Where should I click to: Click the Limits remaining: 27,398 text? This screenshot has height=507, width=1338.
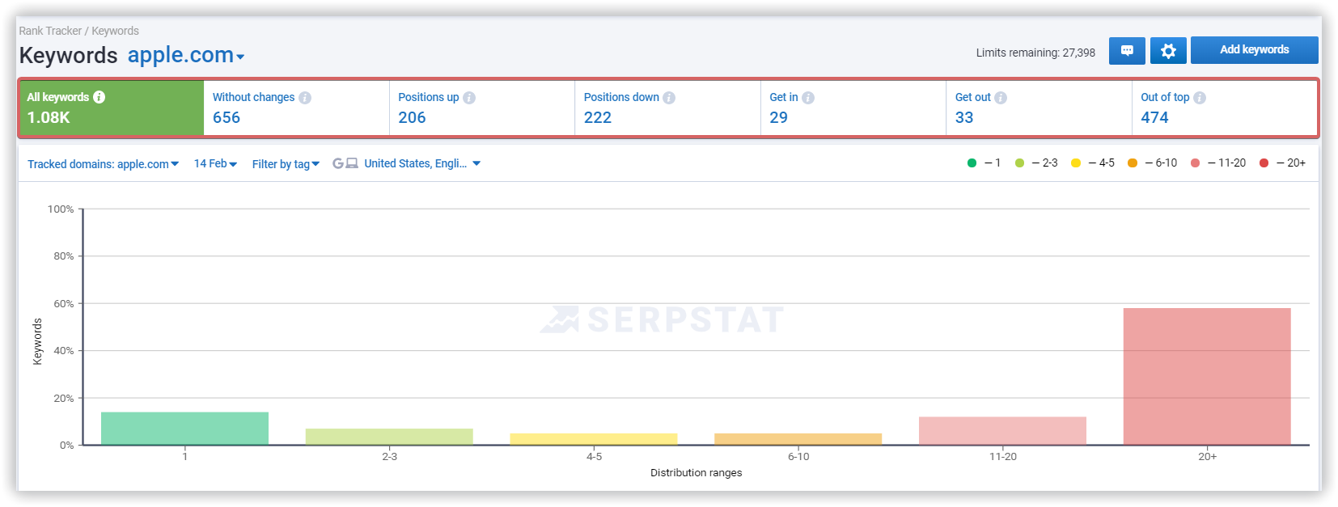point(1035,53)
